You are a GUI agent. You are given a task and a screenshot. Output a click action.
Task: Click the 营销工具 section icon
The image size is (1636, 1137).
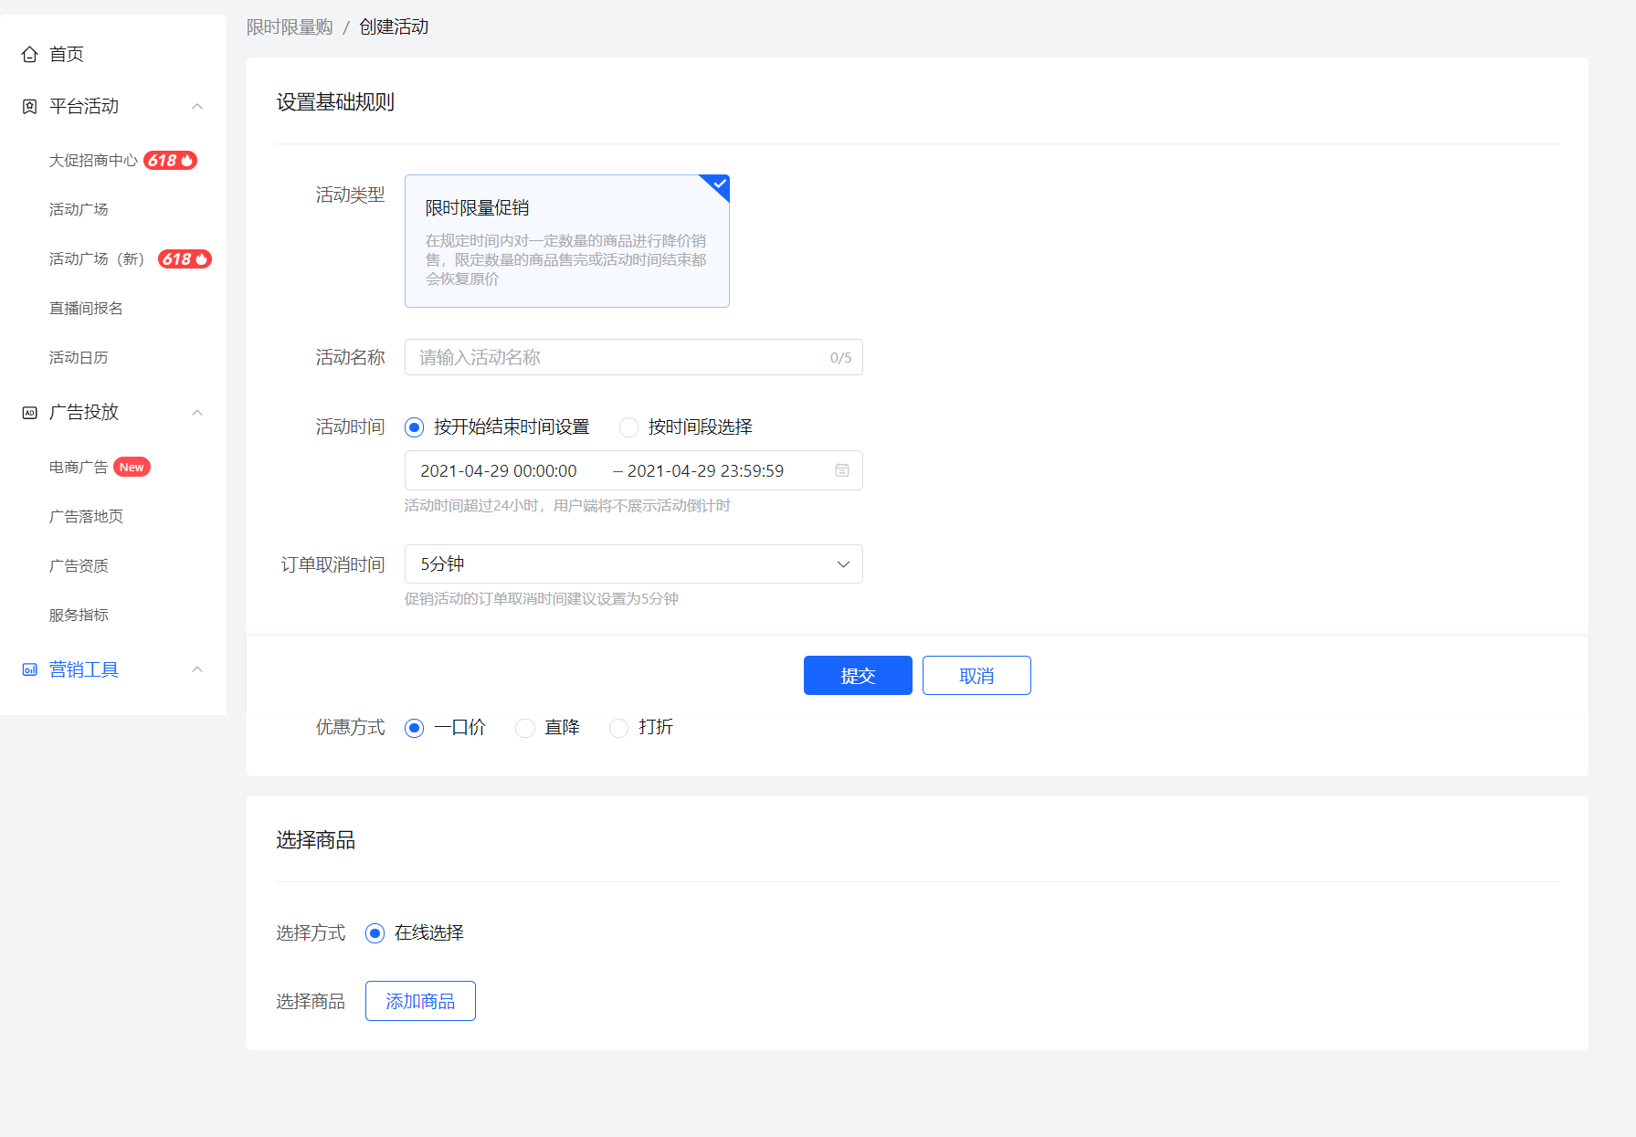coord(29,669)
